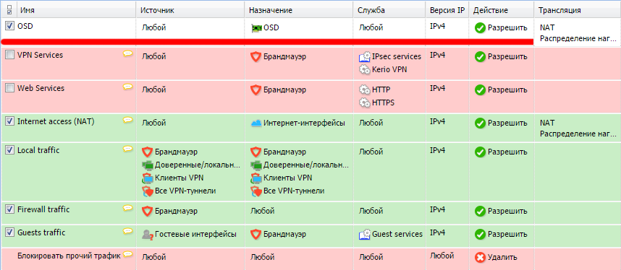The image size is (621, 270).
Task: Click Любой destination in Firewall traffic row
Action: [262, 211]
